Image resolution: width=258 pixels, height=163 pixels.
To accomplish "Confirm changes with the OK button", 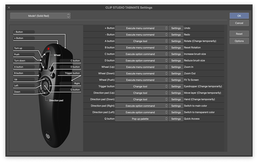I will 239,16.
